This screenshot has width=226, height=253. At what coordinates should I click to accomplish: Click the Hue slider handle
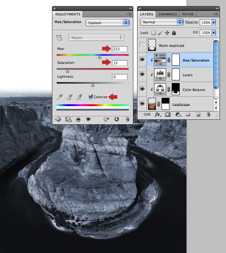[100, 57]
